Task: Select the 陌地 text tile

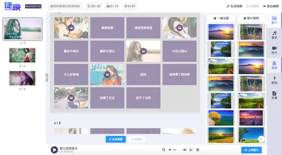Action: click(x=143, y=74)
